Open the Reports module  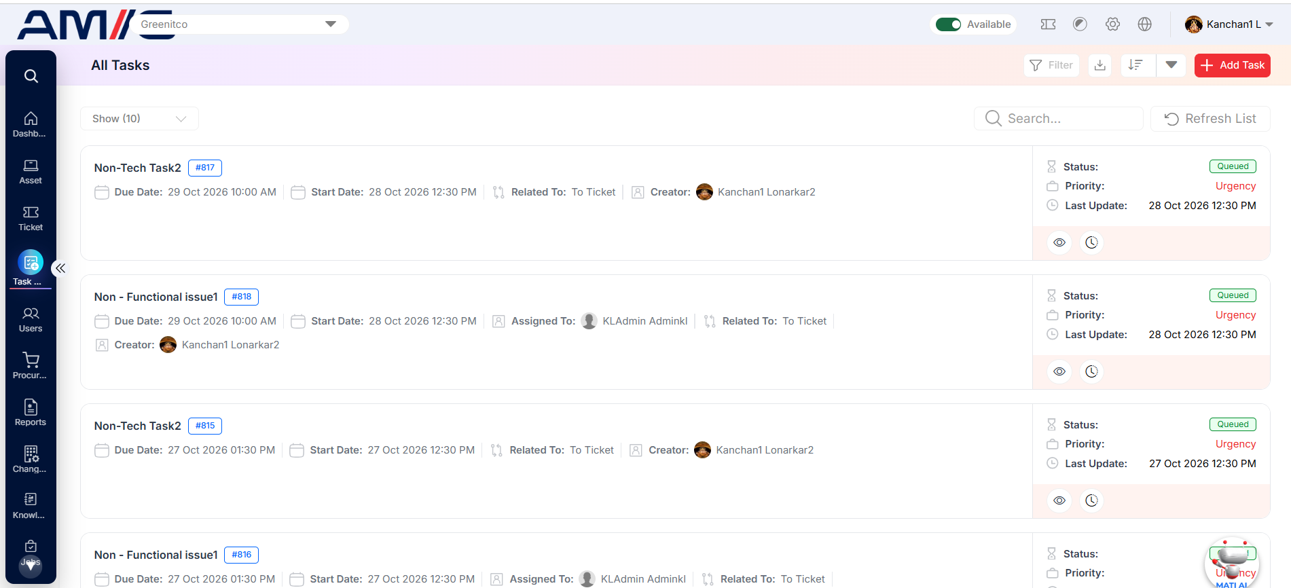click(x=31, y=413)
